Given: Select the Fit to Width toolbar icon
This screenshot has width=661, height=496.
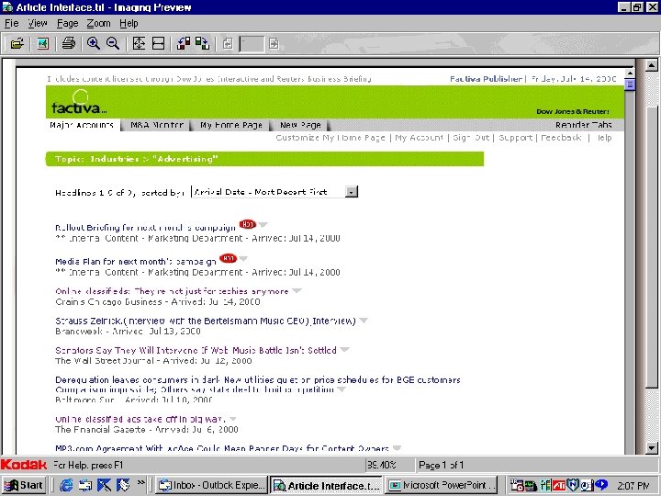Looking at the screenshot, I should (x=158, y=43).
